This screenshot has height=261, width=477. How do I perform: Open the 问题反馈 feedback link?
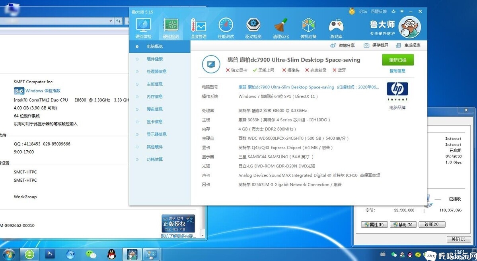coord(378,12)
